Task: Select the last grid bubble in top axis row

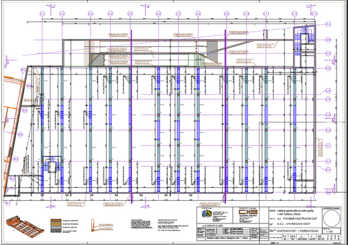Action: point(314,14)
